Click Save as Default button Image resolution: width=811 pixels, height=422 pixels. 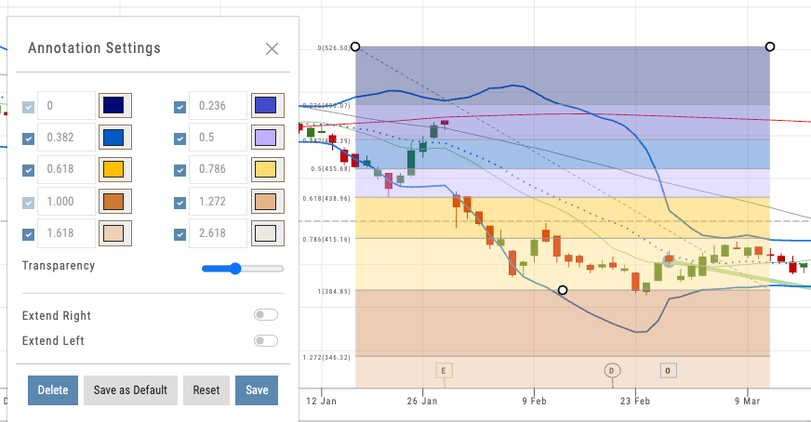pos(130,390)
